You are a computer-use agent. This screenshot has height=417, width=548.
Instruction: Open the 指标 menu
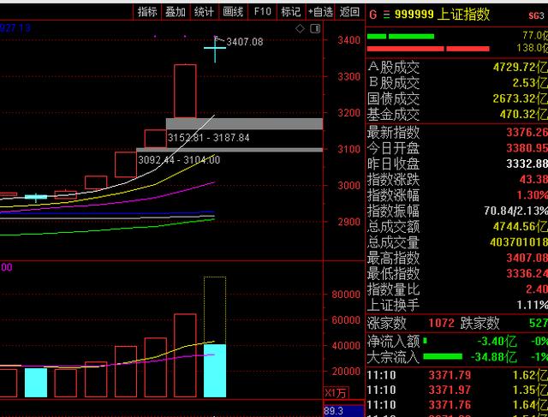(147, 12)
